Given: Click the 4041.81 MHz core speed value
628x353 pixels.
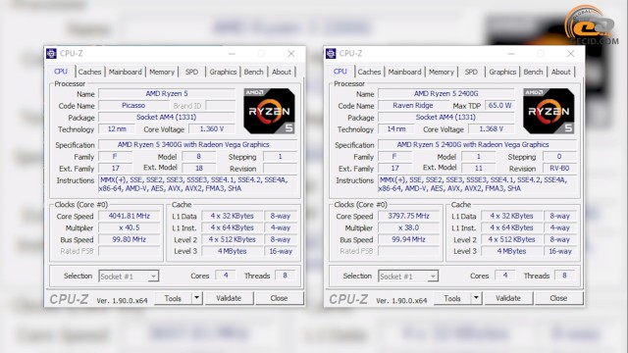Looking at the screenshot, I should click(x=130, y=216).
